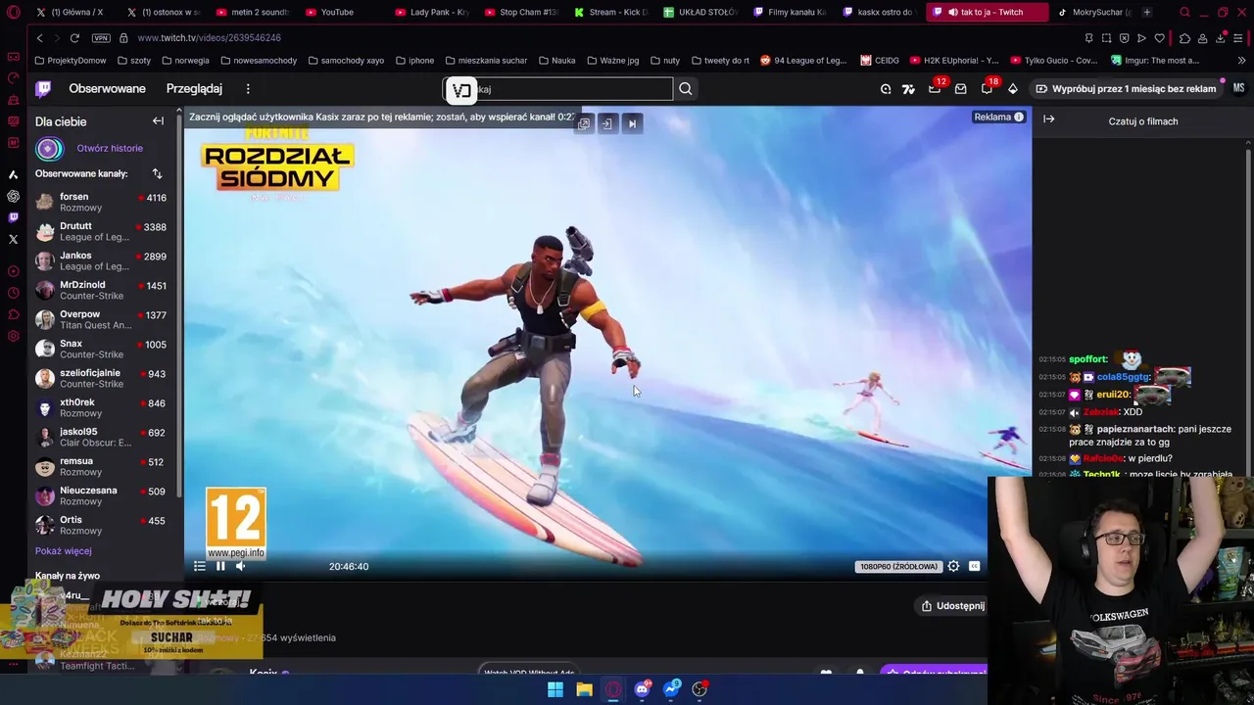Open Messenger from taskbar
This screenshot has width=1254, height=705.
point(671,689)
